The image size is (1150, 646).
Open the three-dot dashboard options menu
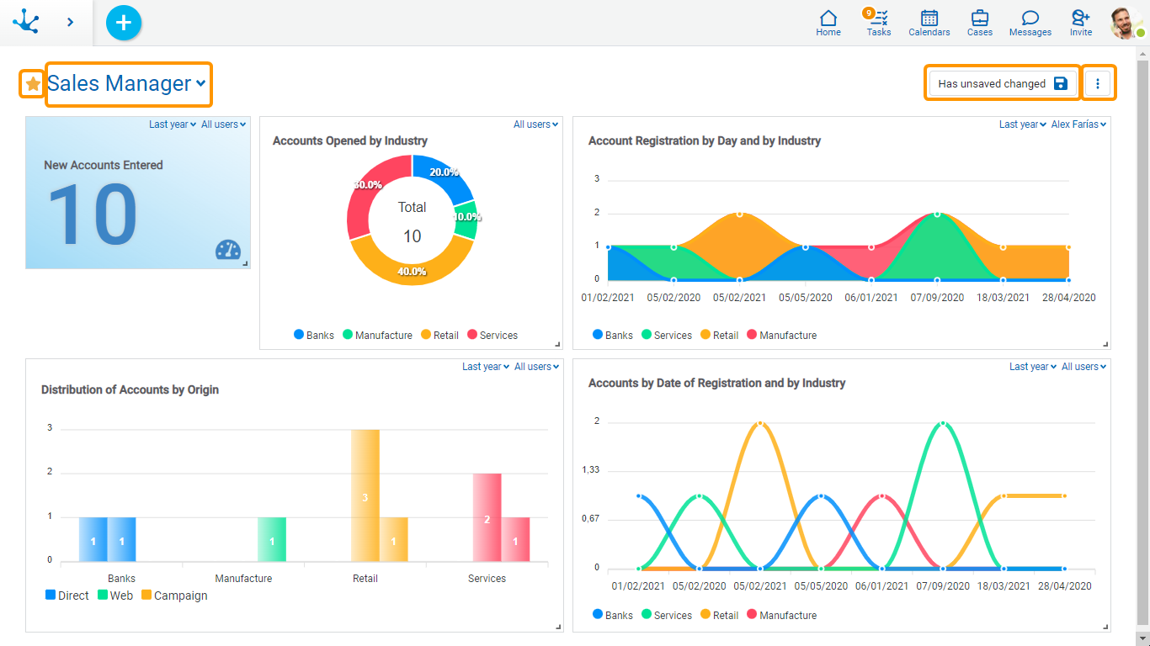1098,83
